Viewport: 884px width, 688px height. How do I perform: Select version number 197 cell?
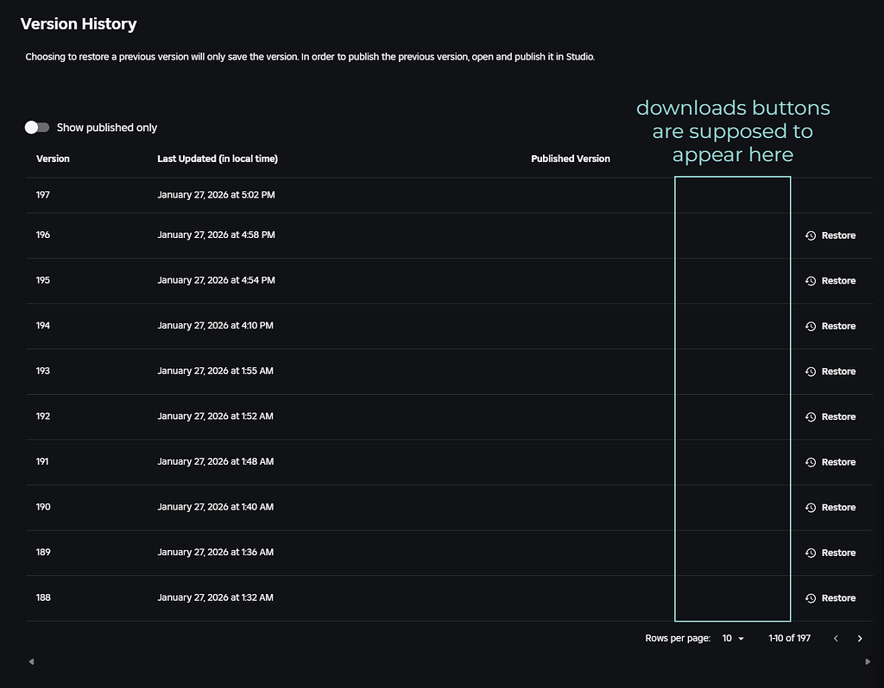43,195
